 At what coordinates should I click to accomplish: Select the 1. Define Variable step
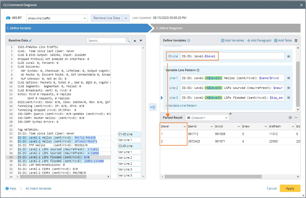pyautogui.click(x=19, y=28)
